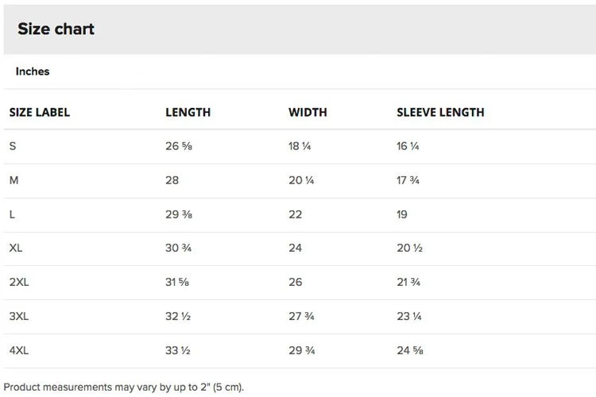This screenshot has height=397, width=596.
Task: Select the Inches unit tab
Action: 33,71
